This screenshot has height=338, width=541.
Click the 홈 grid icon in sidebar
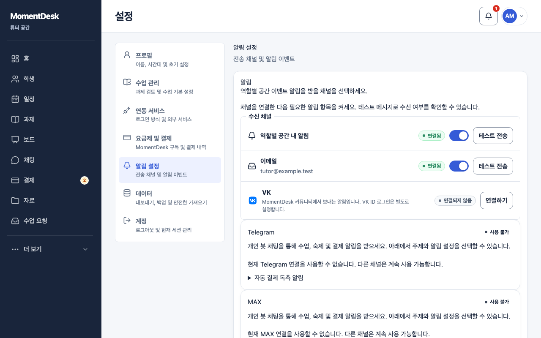pyautogui.click(x=15, y=59)
